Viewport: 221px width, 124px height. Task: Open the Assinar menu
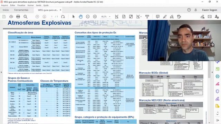[x=30, y=6]
